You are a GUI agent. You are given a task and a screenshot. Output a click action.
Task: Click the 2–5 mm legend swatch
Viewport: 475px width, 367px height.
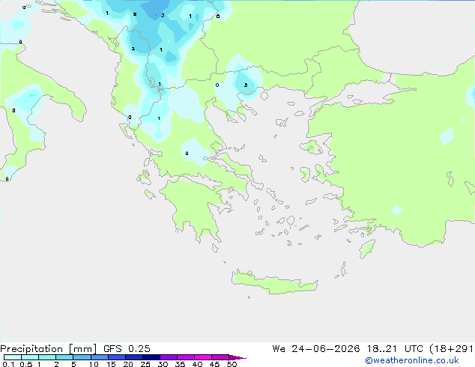(x=64, y=357)
